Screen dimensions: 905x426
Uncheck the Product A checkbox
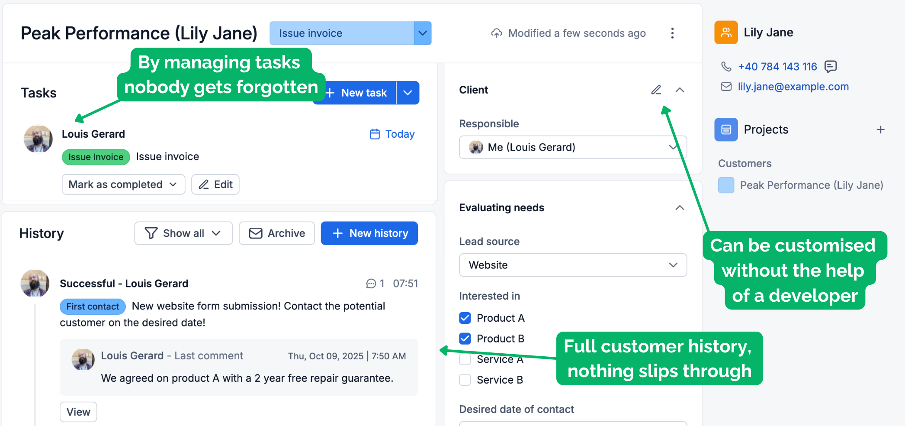[465, 318]
